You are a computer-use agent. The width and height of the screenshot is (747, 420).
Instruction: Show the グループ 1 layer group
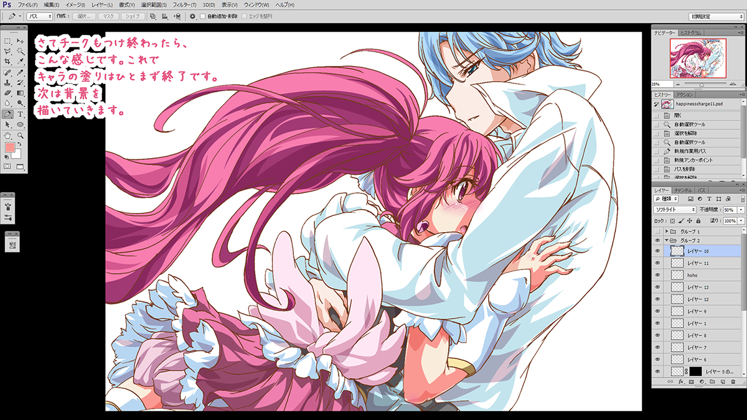(657, 231)
